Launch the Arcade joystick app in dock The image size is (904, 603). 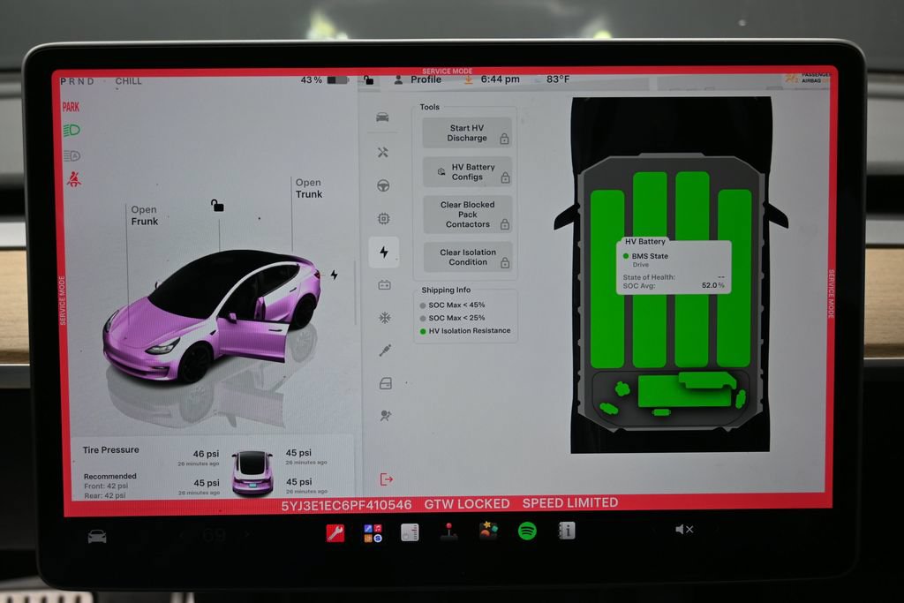(x=448, y=531)
